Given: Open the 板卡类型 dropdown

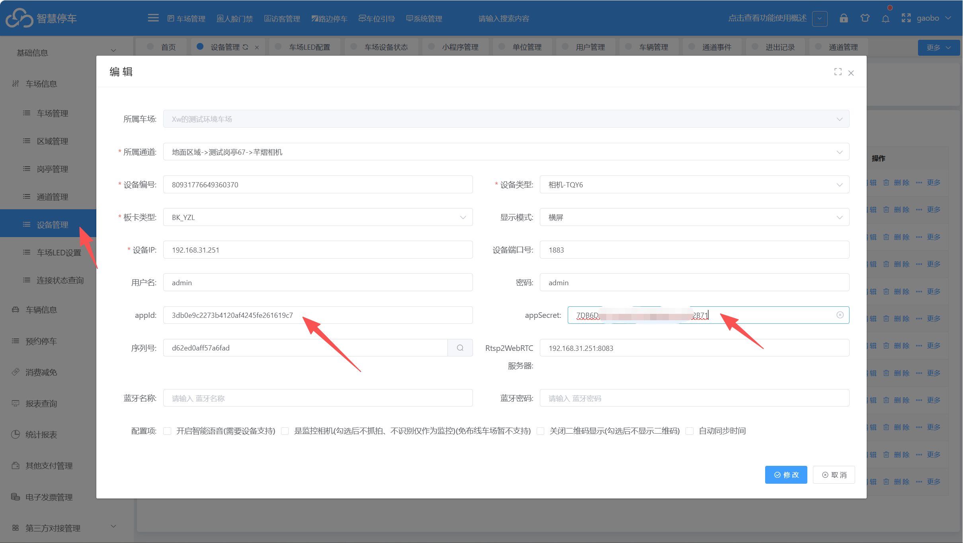Looking at the screenshot, I should 318,217.
